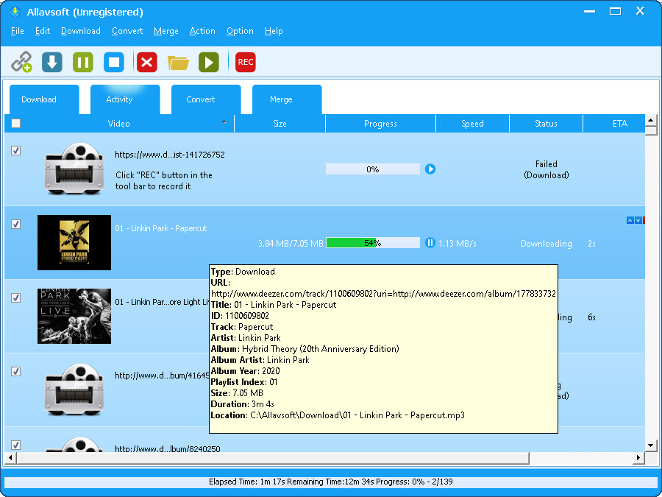Click the 'Click "REC" button' hint text
The height and width of the screenshot is (497, 662).
point(164,180)
